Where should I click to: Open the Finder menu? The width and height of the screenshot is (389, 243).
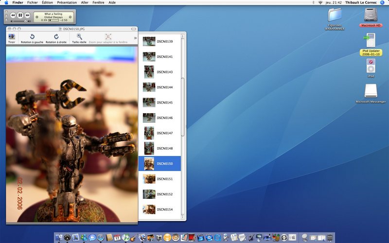18,2
